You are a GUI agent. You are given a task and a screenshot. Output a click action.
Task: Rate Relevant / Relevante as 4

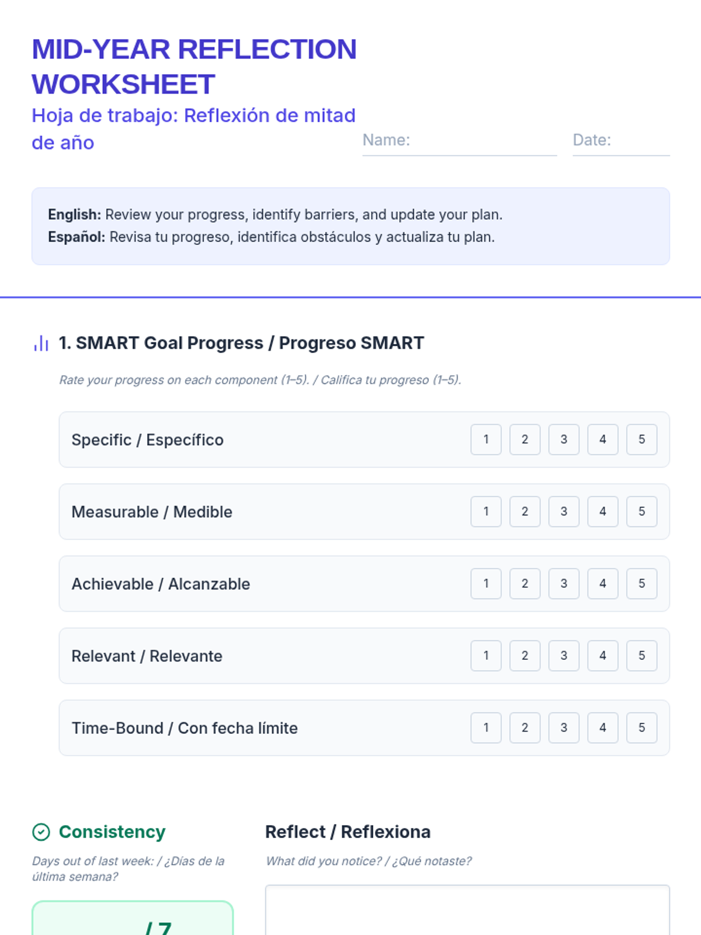coord(602,656)
